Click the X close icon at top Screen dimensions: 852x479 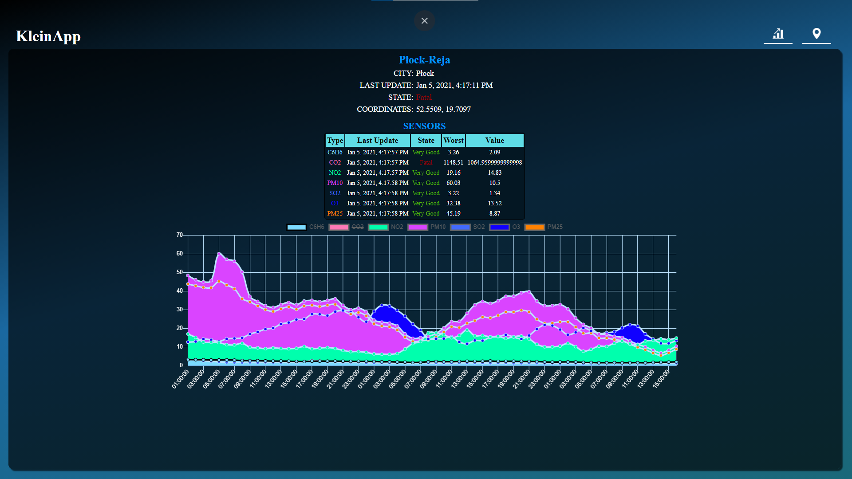tap(424, 21)
